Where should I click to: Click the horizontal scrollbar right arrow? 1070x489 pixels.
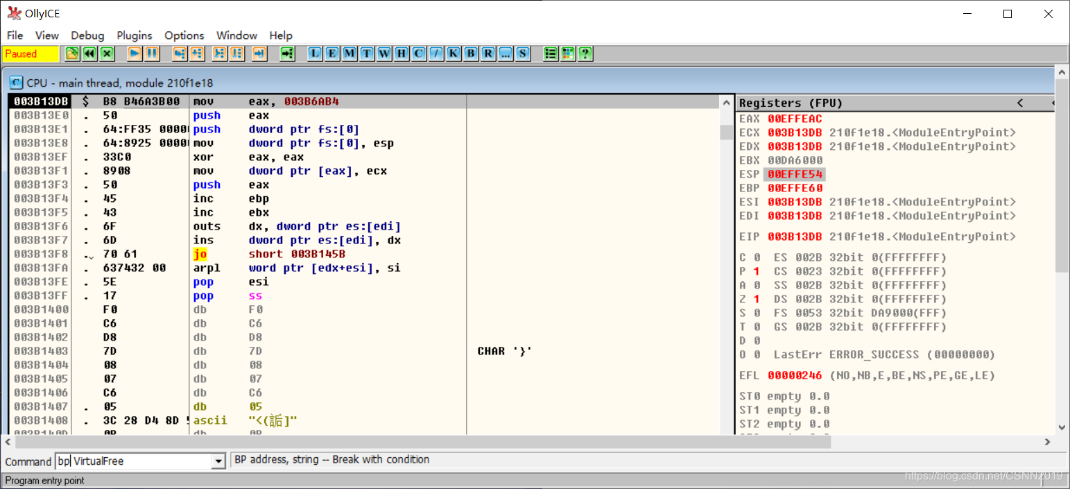tap(1048, 442)
